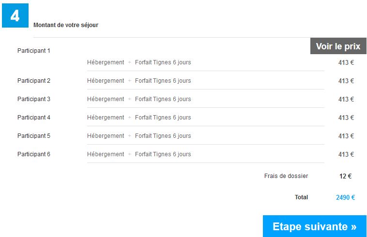The width and height of the screenshot is (367, 237).
Task: Click the 413 € price for Participant 4
Action: (346, 118)
